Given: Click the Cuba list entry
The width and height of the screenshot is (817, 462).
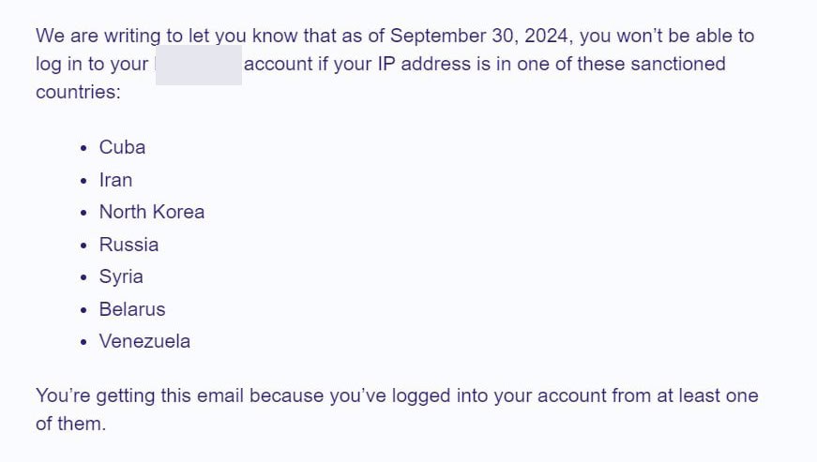Looking at the screenshot, I should click(x=122, y=147).
